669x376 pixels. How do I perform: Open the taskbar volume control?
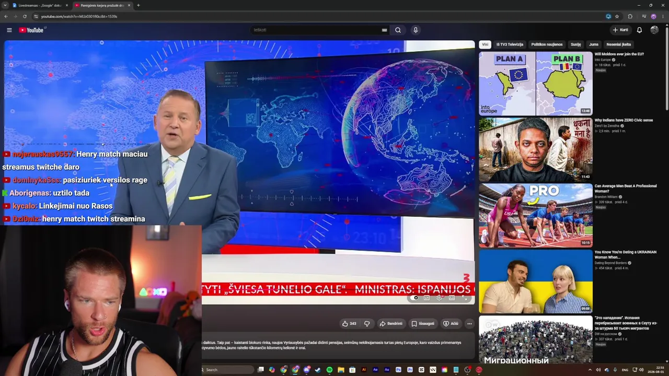pyautogui.click(x=641, y=370)
